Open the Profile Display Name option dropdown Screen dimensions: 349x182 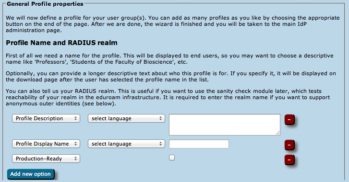pos(46,144)
